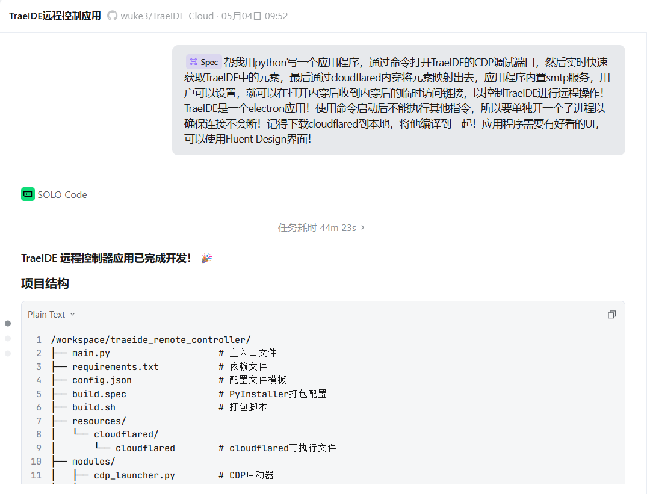The height and width of the screenshot is (494, 647).
Task: Click the cloudflared/ folder line
Action: tap(126, 434)
